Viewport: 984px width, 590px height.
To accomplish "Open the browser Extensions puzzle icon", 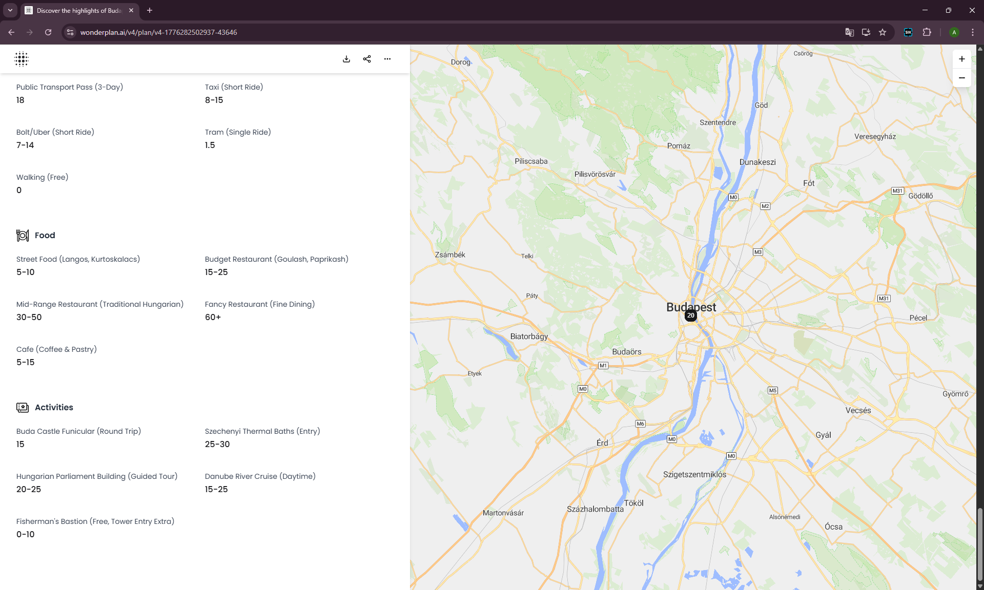I will pyautogui.click(x=927, y=32).
